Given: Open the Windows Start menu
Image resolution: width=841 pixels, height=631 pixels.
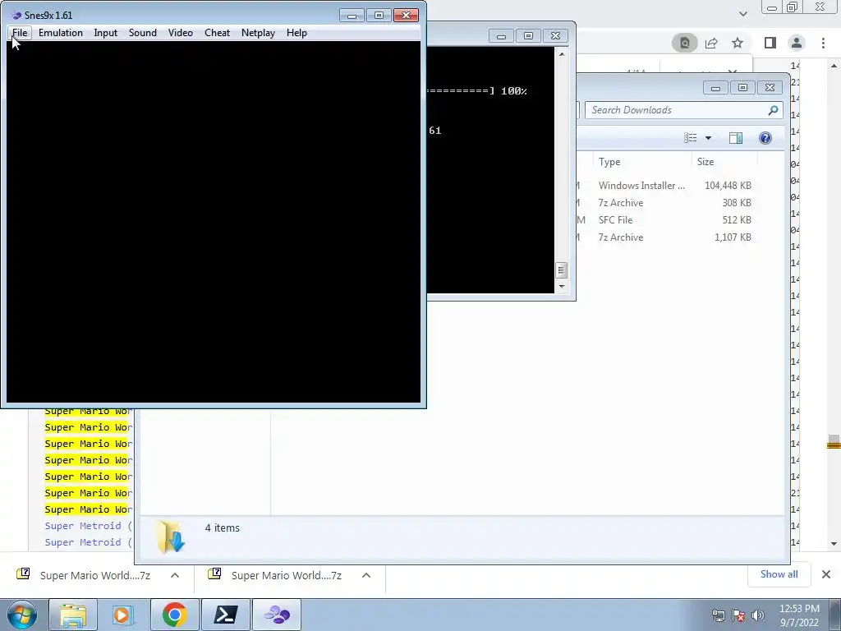Looking at the screenshot, I should 21,615.
